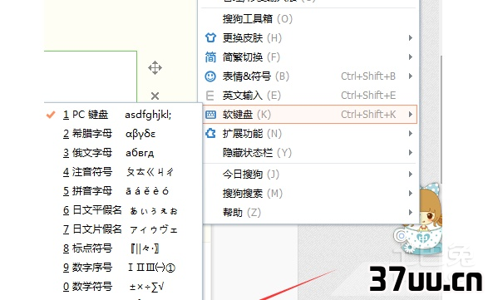Open 今日搜狗 (J) menu item
The height and width of the screenshot is (300, 493).
point(309,174)
